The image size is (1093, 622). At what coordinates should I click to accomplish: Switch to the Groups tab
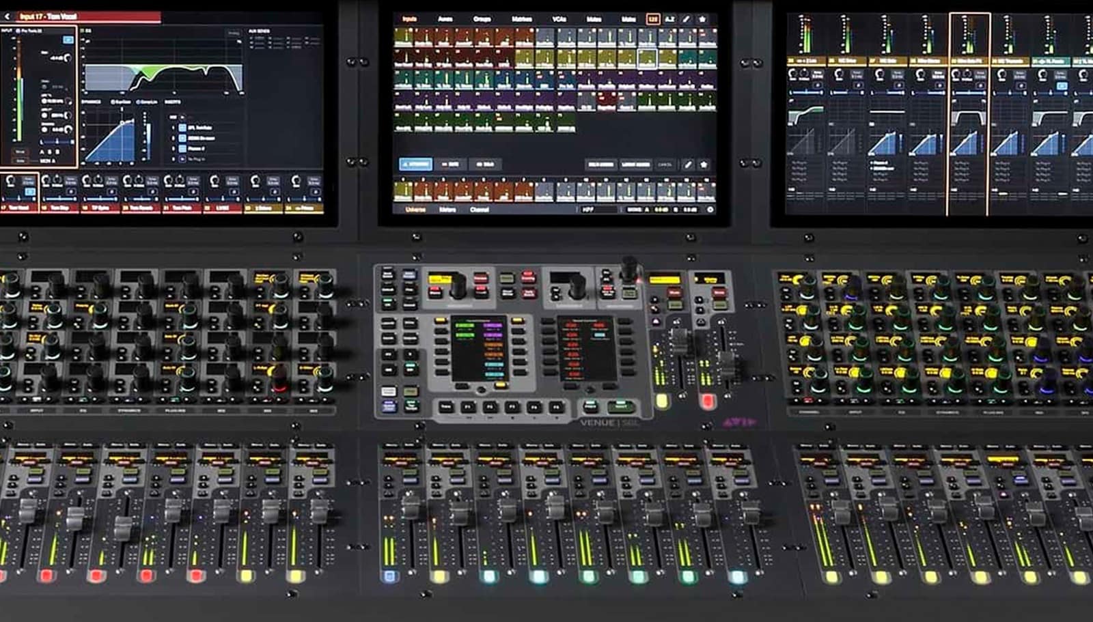[x=482, y=19]
